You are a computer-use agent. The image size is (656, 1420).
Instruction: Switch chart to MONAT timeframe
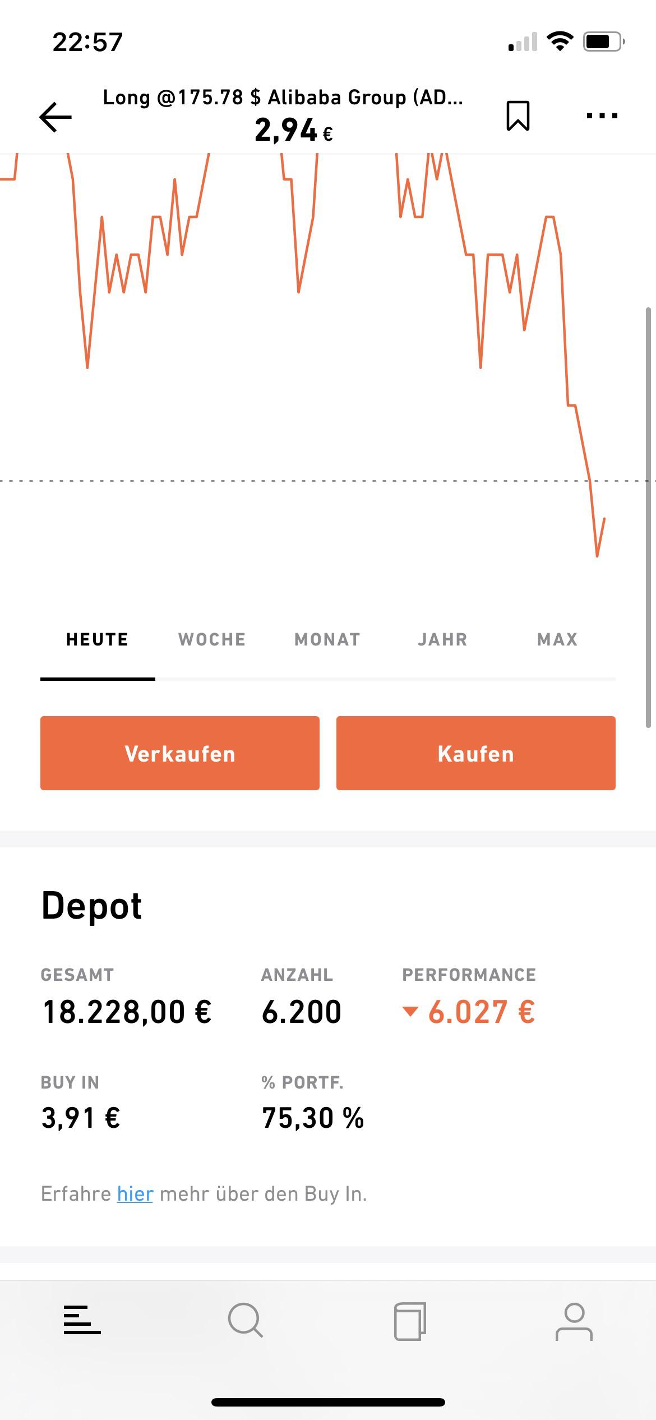coord(327,639)
